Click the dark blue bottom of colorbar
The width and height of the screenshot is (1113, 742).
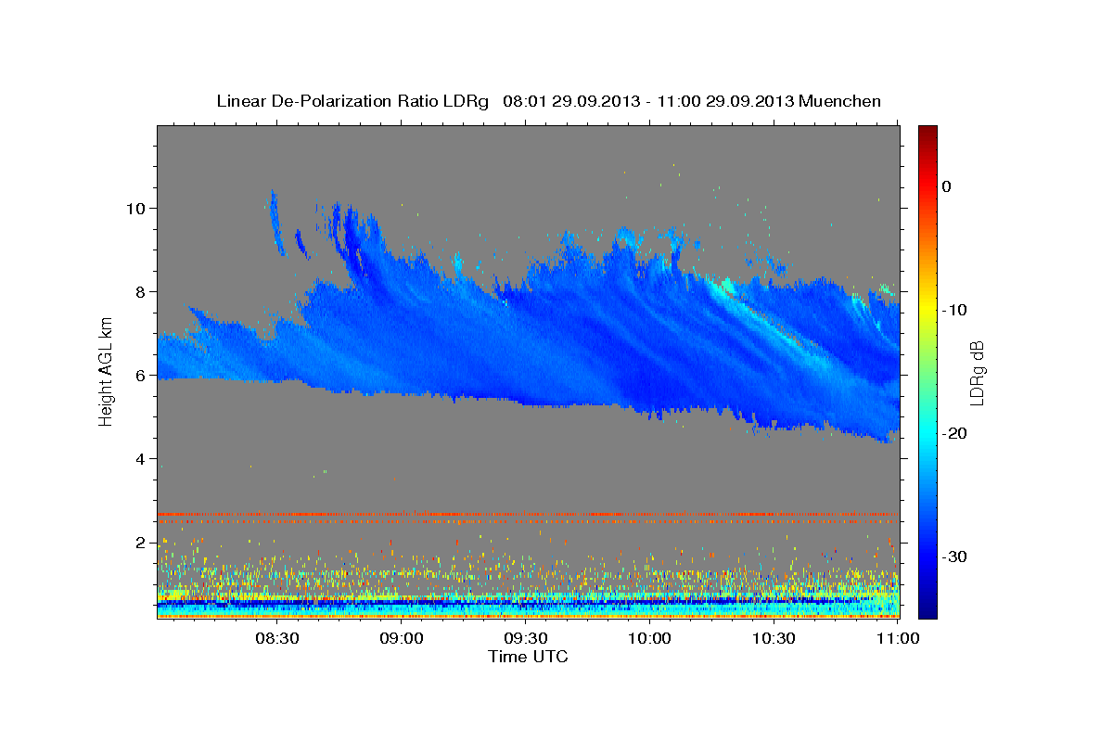click(927, 608)
